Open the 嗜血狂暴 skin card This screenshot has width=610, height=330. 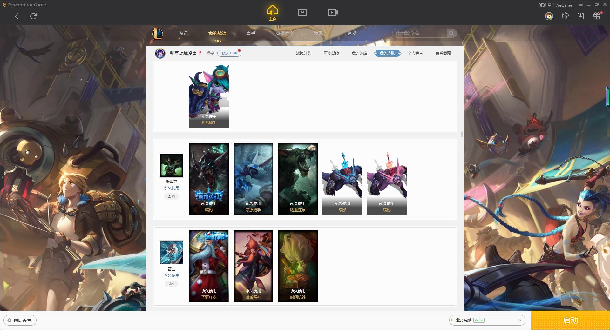(x=298, y=179)
